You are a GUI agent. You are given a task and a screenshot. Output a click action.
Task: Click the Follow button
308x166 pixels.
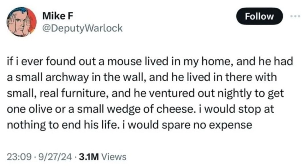259,16
